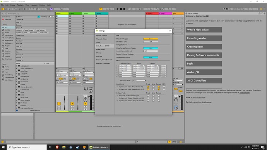Open Grooves category in browser
The width and height of the screenshot is (267, 150).
(7, 54)
